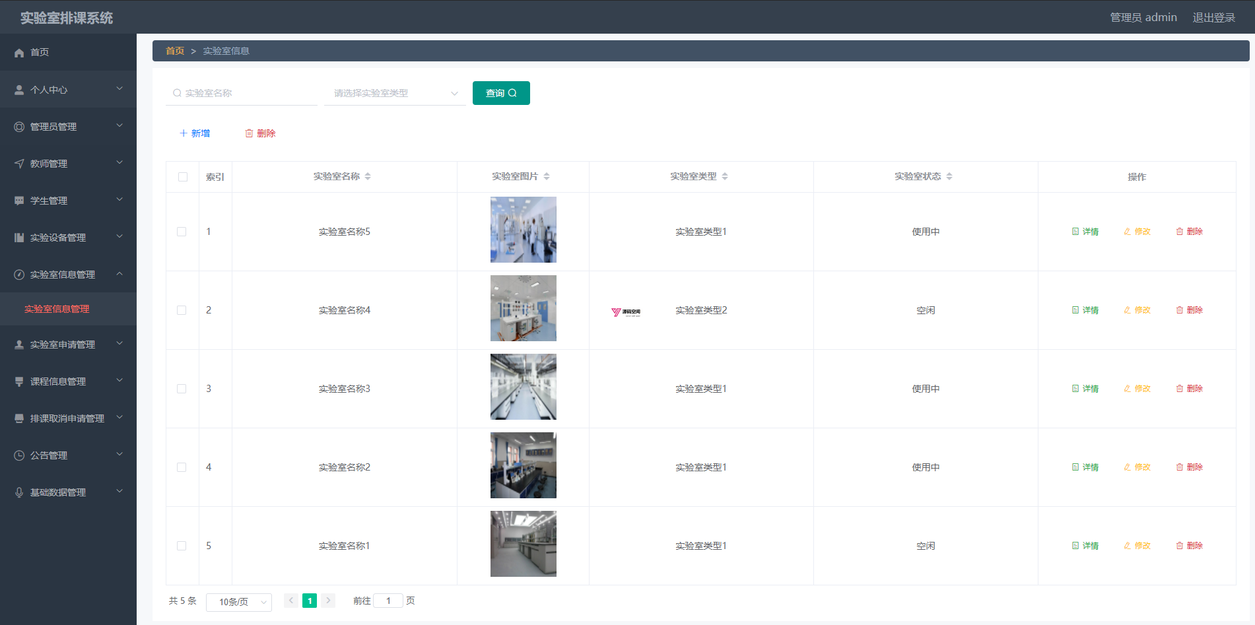Open the 请选择实验室类型 dropdown
This screenshot has height=625, width=1255.
click(x=395, y=93)
